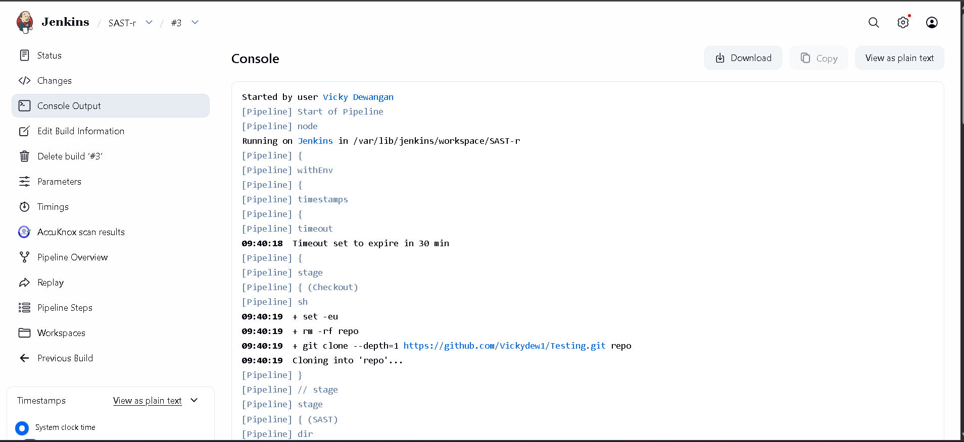964x442 pixels.
Task: Click the Pipeline Steps list icon
Action: 24,307
